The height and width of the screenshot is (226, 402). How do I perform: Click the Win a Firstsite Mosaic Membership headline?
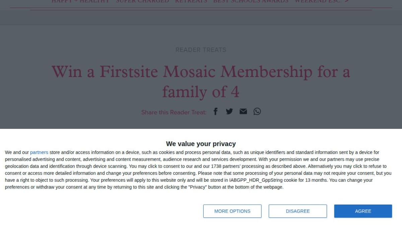click(201, 82)
